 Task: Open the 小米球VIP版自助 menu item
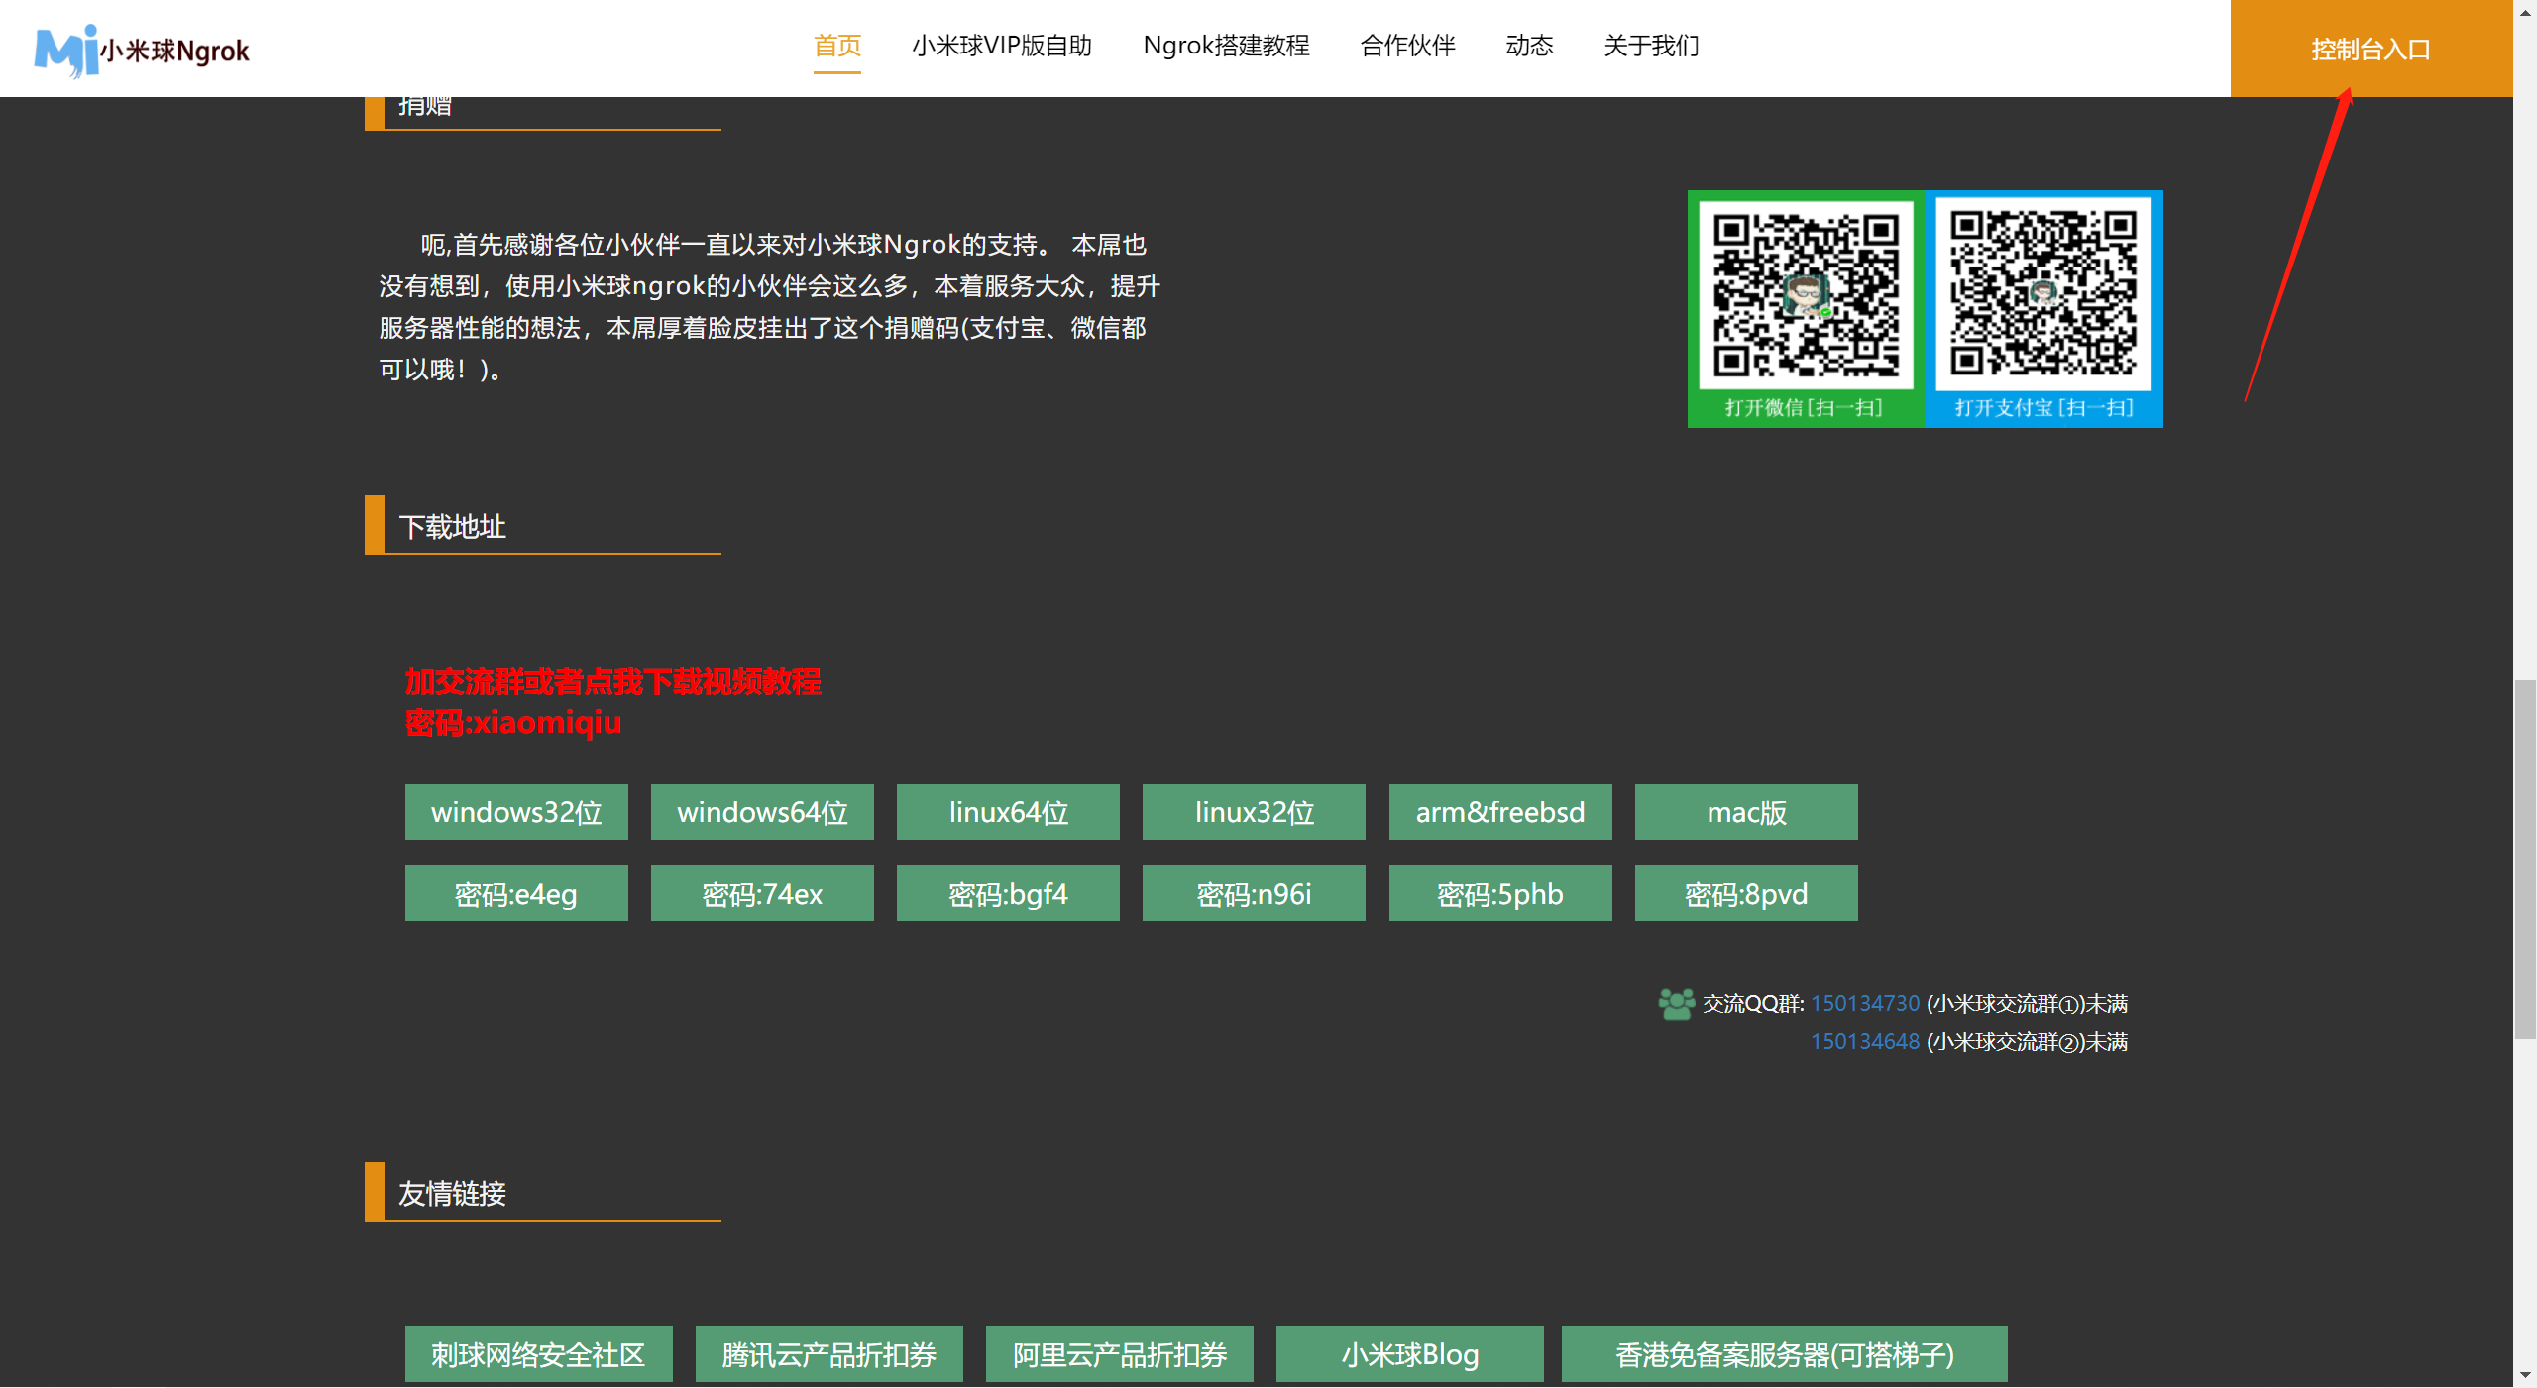click(x=1001, y=46)
